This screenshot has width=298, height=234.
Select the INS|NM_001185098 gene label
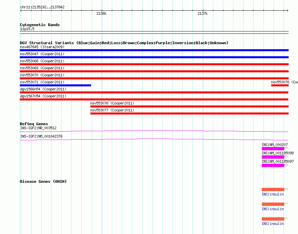[x=278, y=153]
